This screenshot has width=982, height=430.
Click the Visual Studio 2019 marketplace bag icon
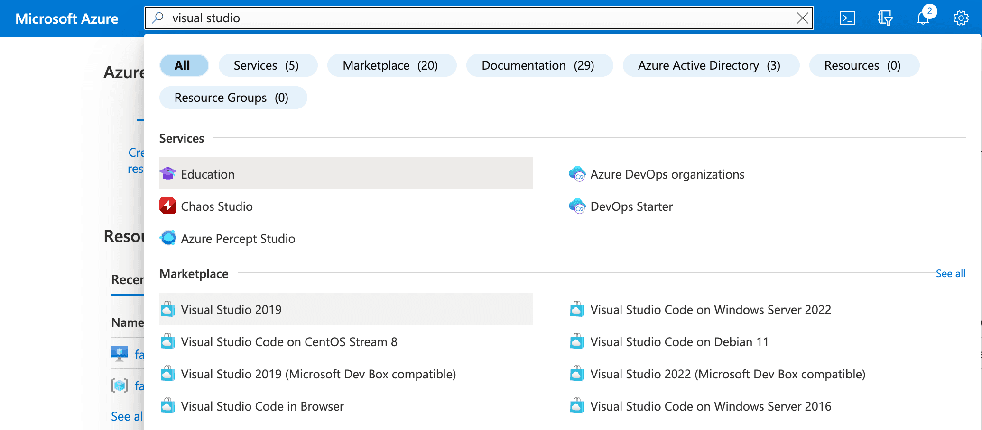click(167, 309)
